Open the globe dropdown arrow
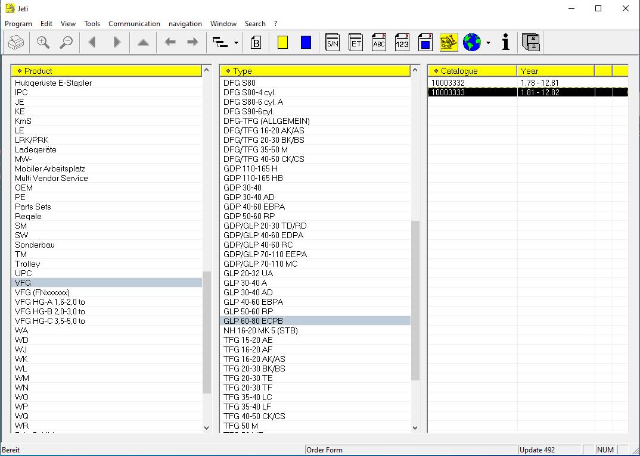Screen dimensions: 640x456 coord(488,42)
